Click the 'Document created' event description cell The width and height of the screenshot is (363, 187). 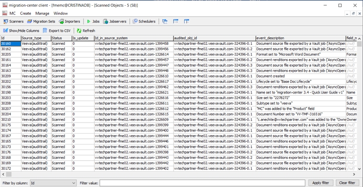point(301,76)
